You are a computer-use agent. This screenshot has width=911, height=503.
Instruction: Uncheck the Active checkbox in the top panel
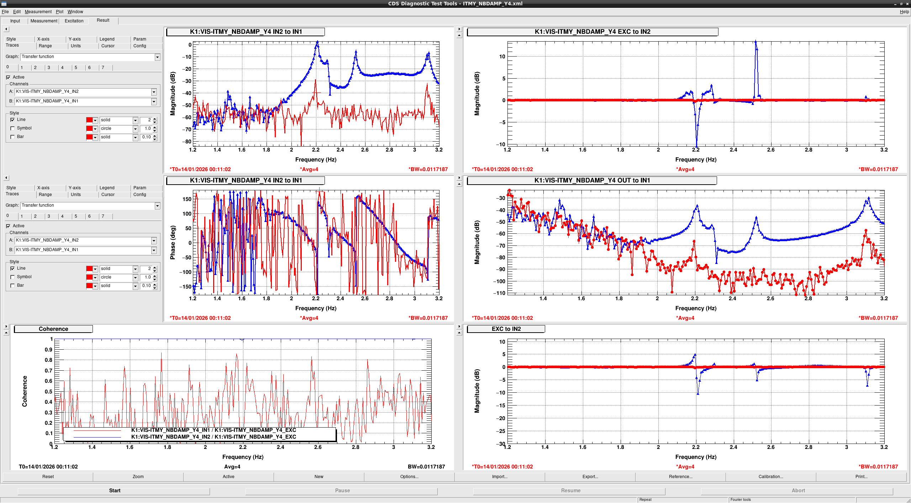point(8,77)
